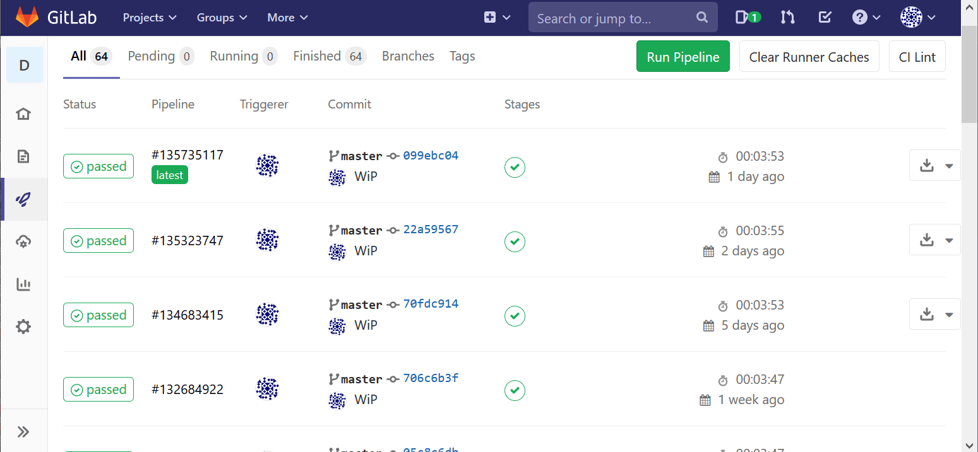Image resolution: width=978 pixels, height=452 pixels.
Task: Open the user avatar profile menu
Action: point(917,18)
